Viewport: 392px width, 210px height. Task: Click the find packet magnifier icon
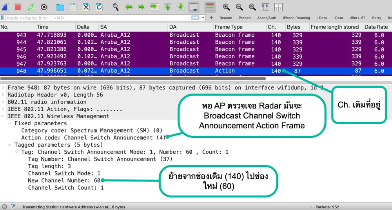pos(116,7)
